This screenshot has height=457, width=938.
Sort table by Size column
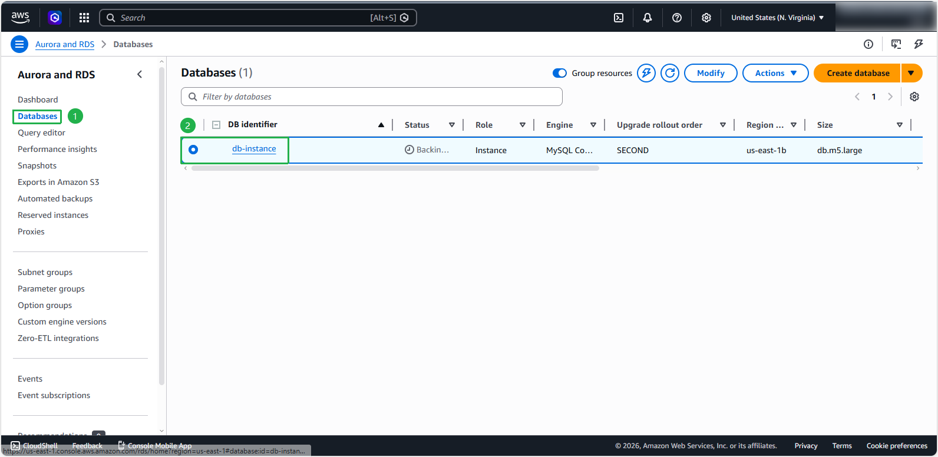900,125
